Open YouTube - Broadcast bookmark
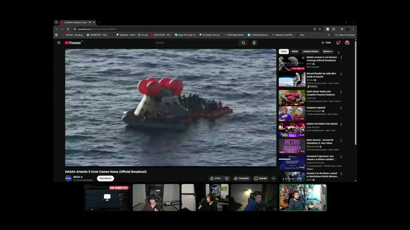This screenshot has width=410, height=230. tap(73, 35)
